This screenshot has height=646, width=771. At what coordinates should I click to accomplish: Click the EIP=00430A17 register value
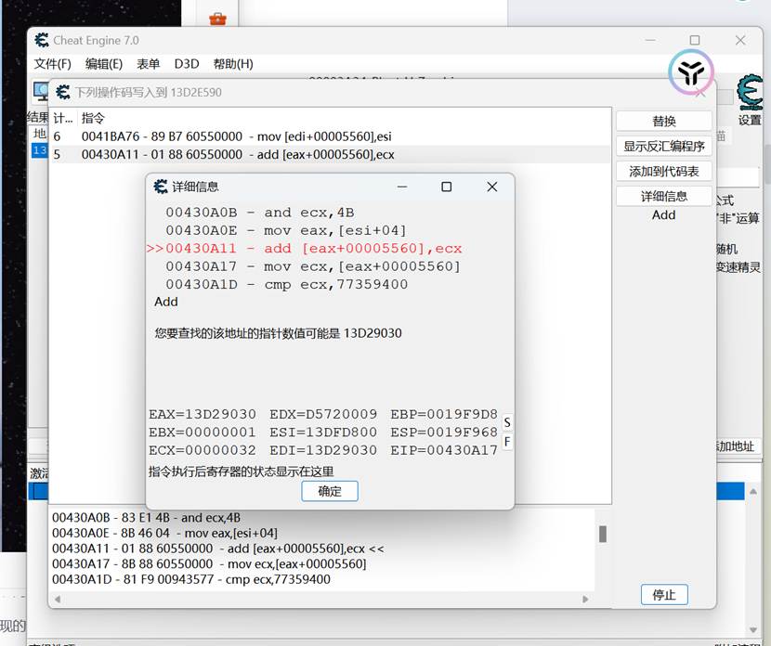(x=443, y=450)
